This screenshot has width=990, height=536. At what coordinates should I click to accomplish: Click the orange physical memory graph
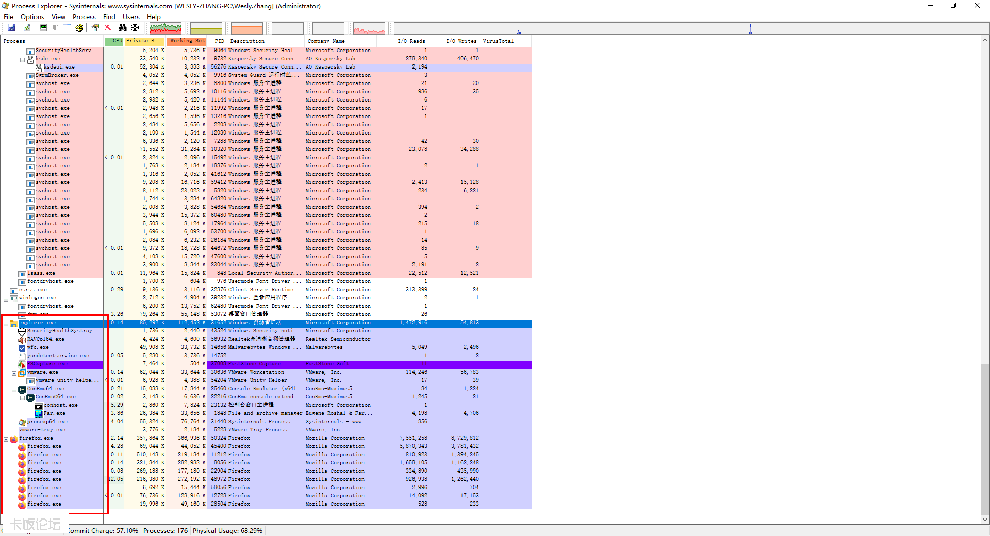tap(247, 28)
